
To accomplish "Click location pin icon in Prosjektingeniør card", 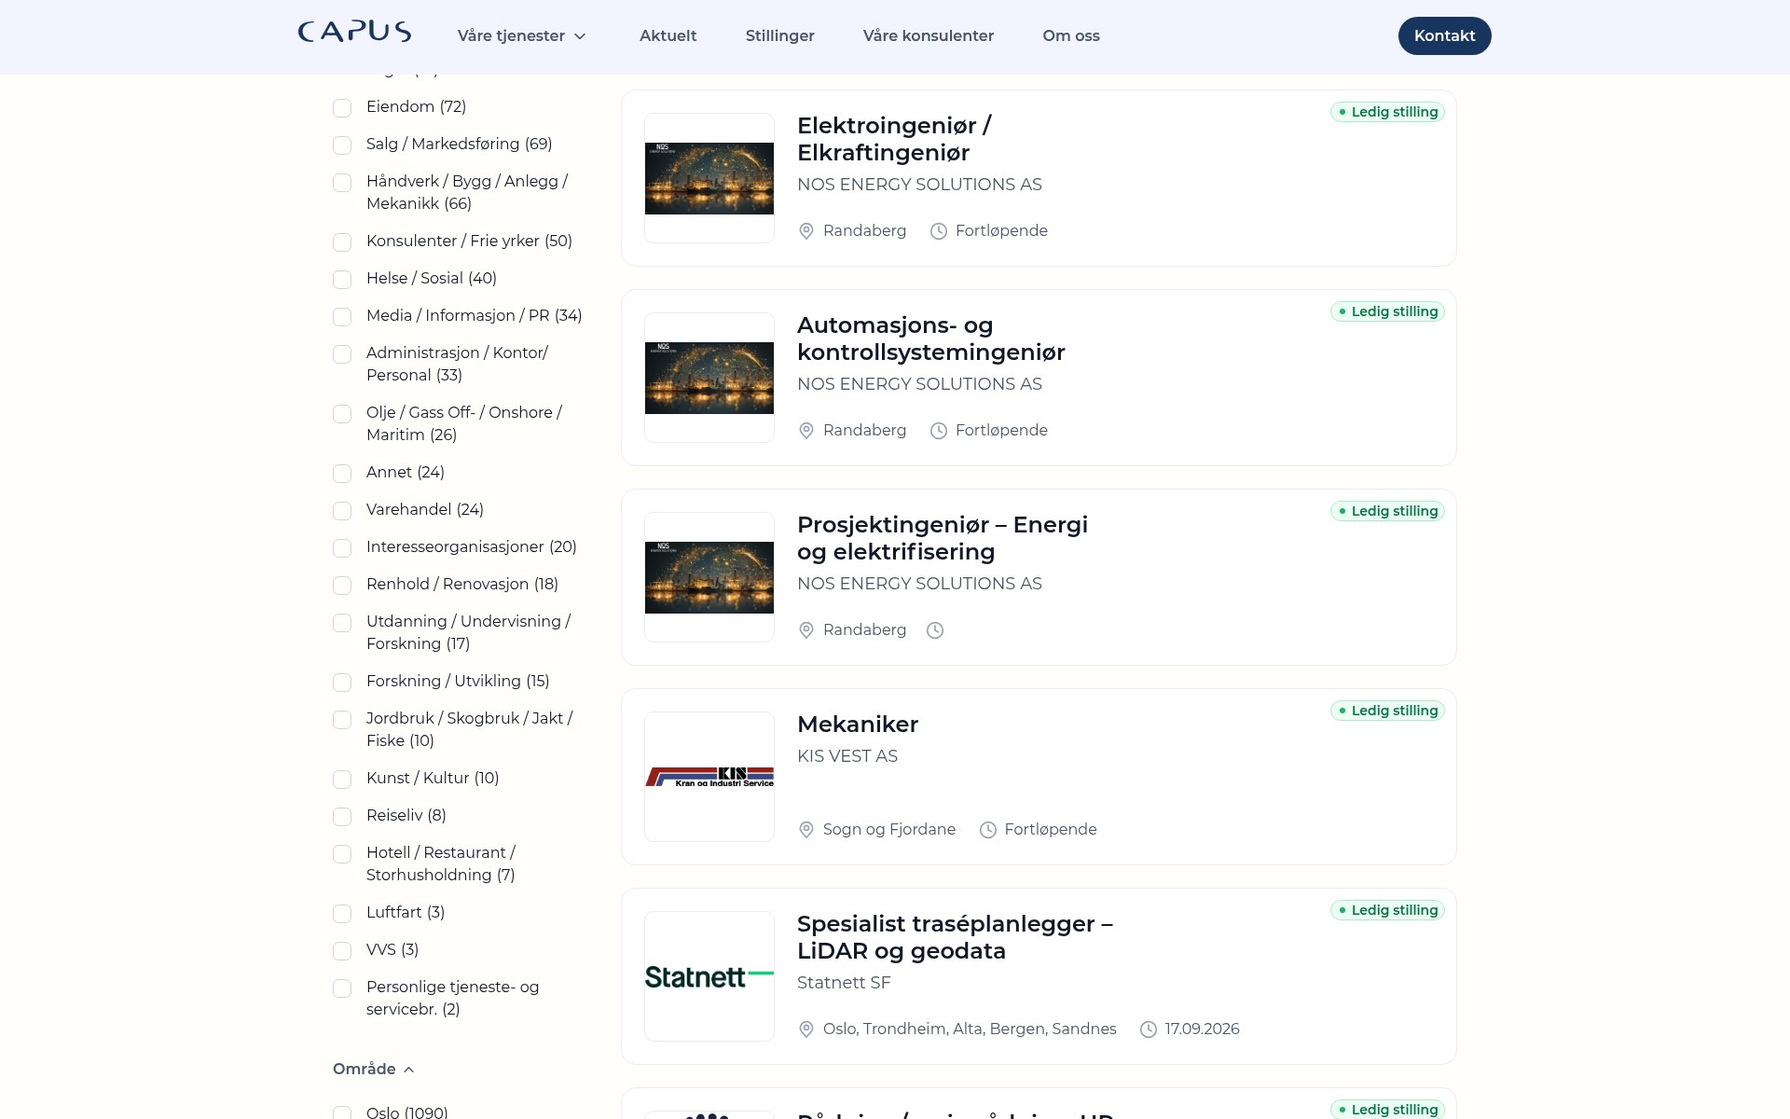I will click(806, 630).
